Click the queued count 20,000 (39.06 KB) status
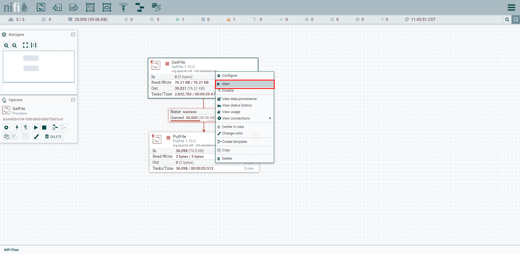This screenshot has width=520, height=254. 87,20
